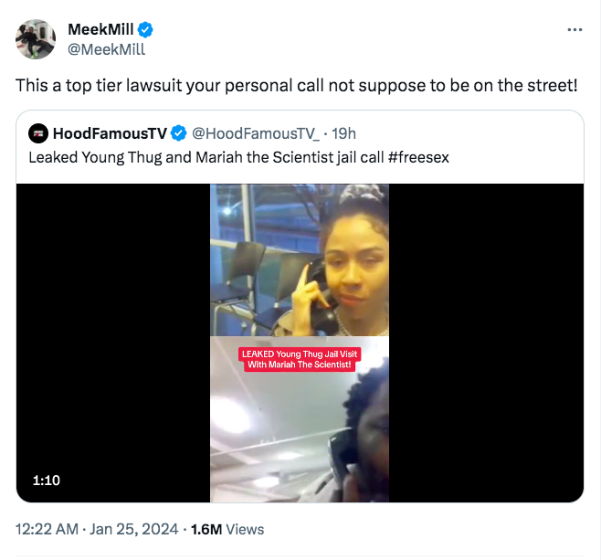Play the video on the woman's phone frame

click(300, 259)
